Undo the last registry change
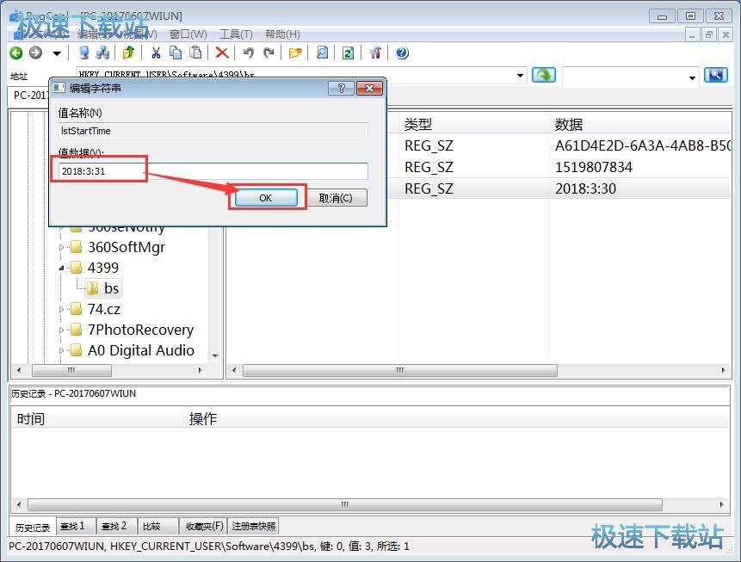 [x=249, y=53]
